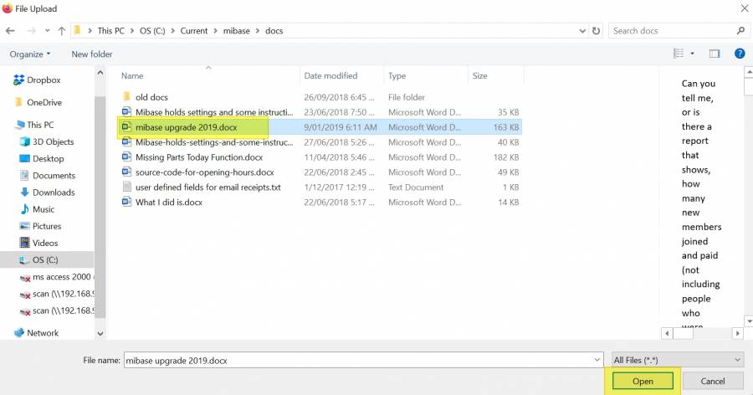
Task: Click the docs breadcrumb in address bar
Action: click(274, 31)
